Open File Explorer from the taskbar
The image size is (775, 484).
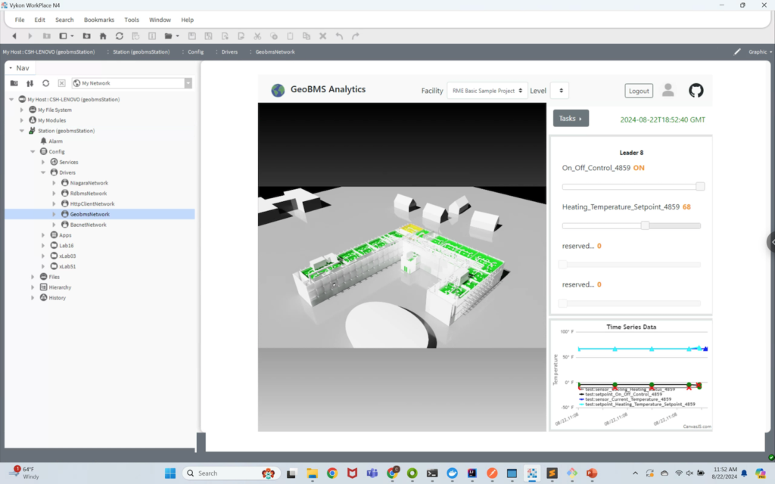click(312, 473)
